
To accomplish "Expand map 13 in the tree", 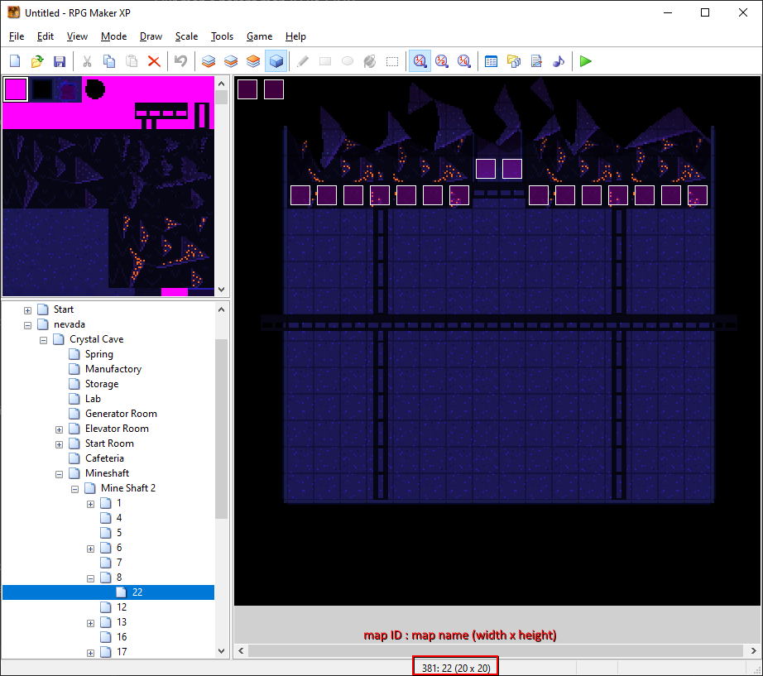I will (x=90, y=622).
